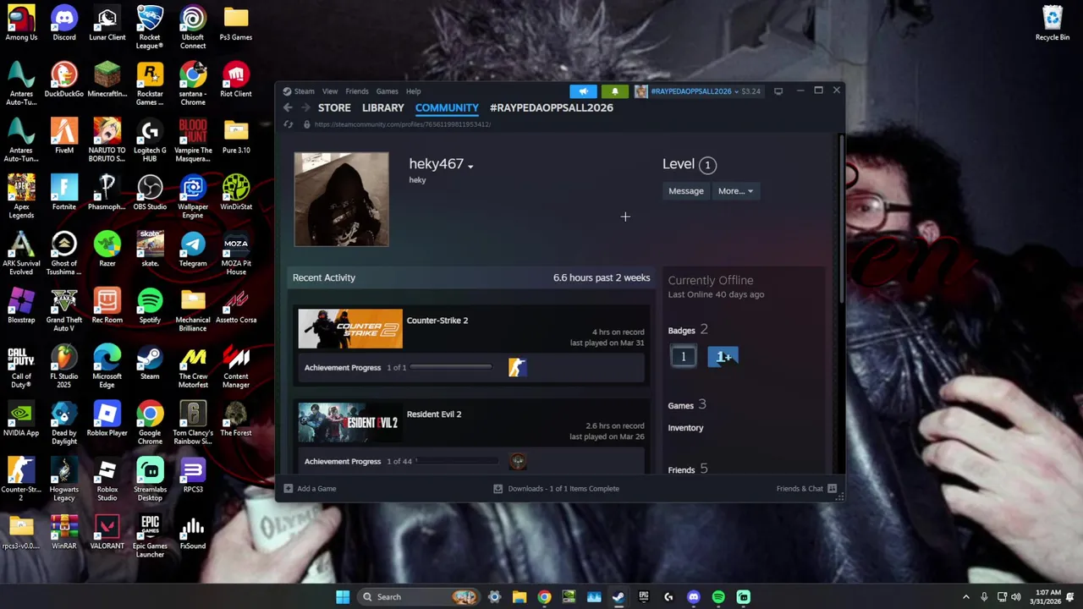Expand the heky467 name history dropdown
This screenshot has height=609, width=1083.
point(470,166)
